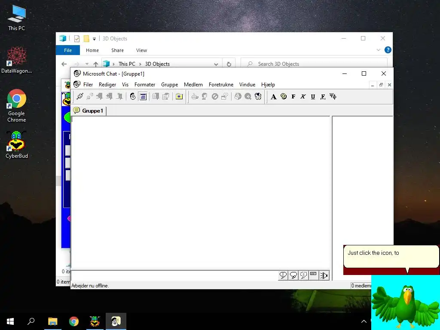Click inside the chat message input field
Screen dimensions: 440x330
coord(174,275)
